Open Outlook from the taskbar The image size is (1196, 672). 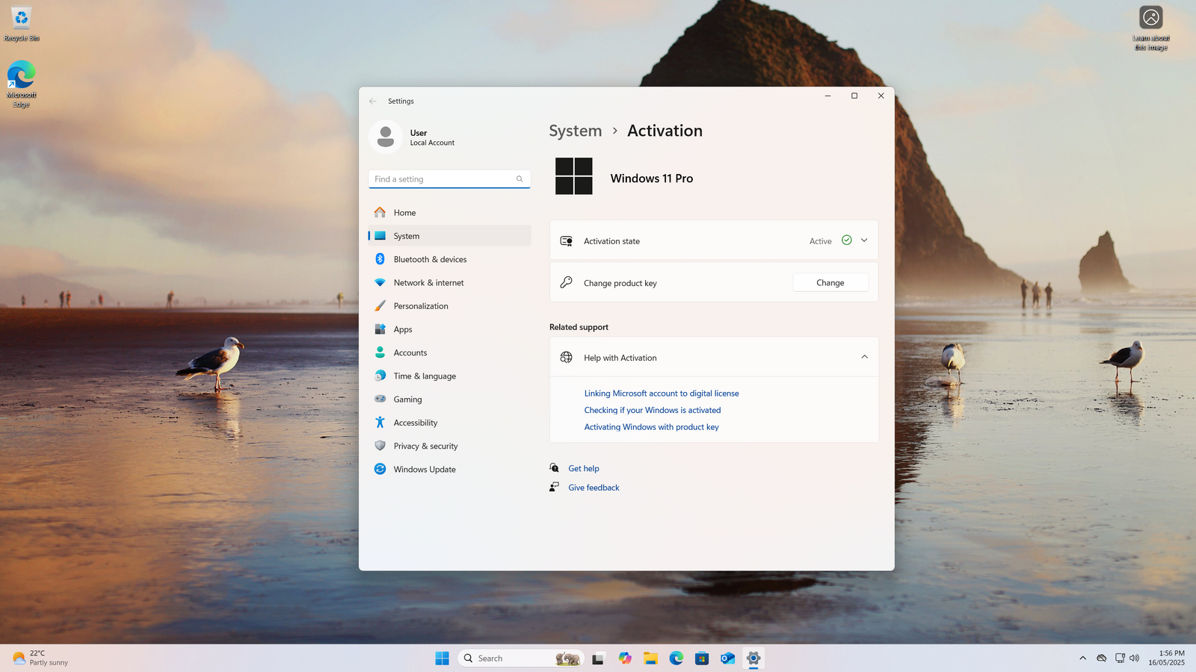coord(727,658)
